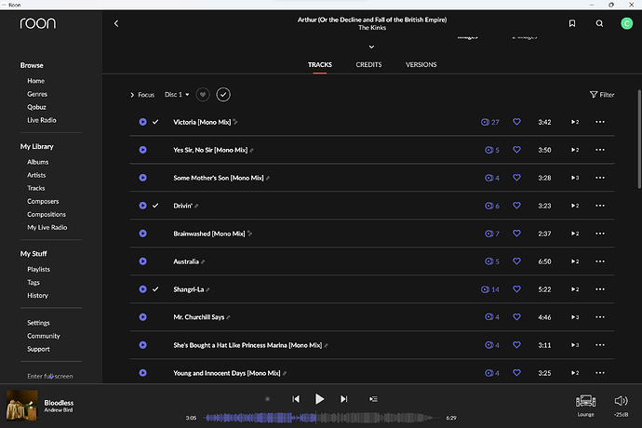The width and height of the screenshot is (642, 428).
Task: Click the main Play button
Action: (x=319, y=399)
